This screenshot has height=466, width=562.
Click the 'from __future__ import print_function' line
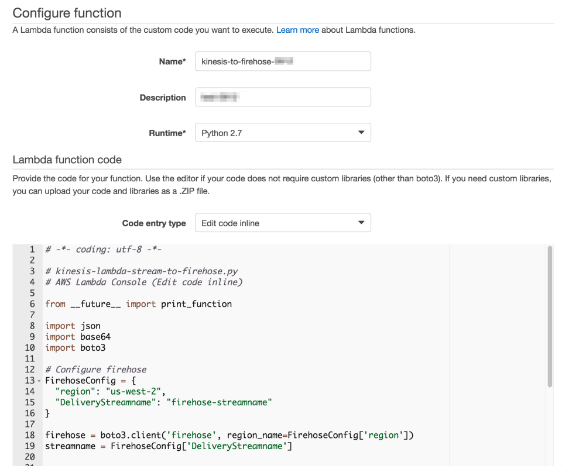[138, 303]
